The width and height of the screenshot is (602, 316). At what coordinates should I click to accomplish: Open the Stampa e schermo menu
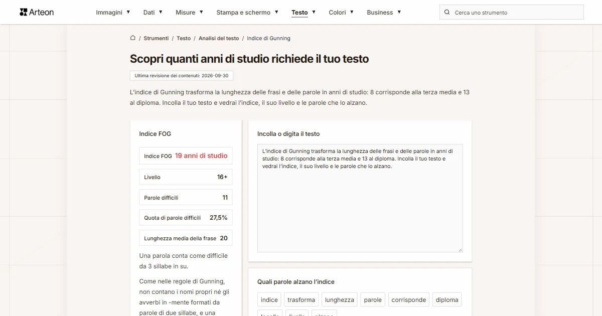[243, 12]
